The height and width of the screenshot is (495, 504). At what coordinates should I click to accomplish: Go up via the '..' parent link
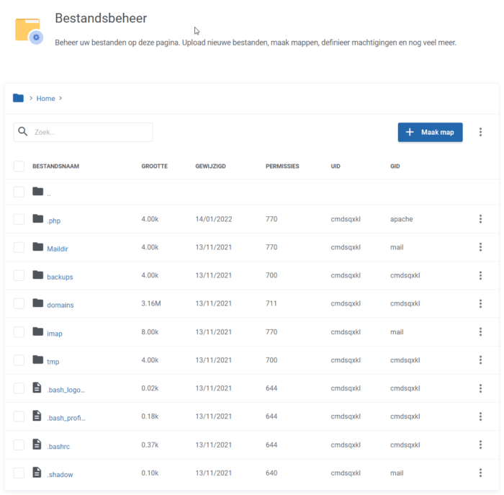pyautogui.click(x=49, y=194)
